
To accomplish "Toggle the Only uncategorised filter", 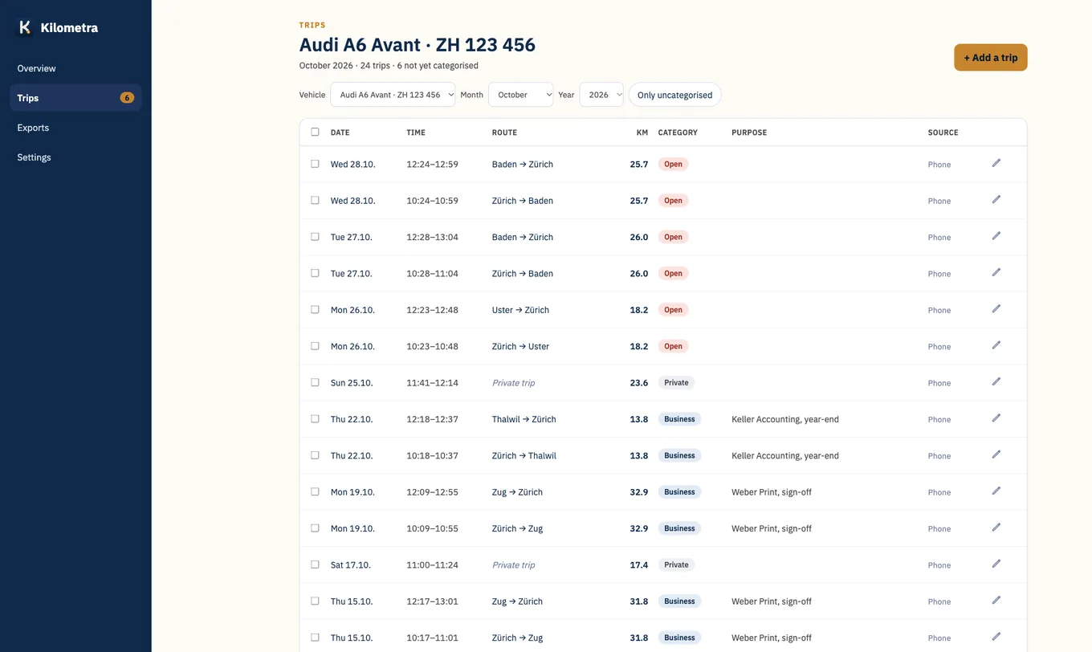I will point(674,95).
